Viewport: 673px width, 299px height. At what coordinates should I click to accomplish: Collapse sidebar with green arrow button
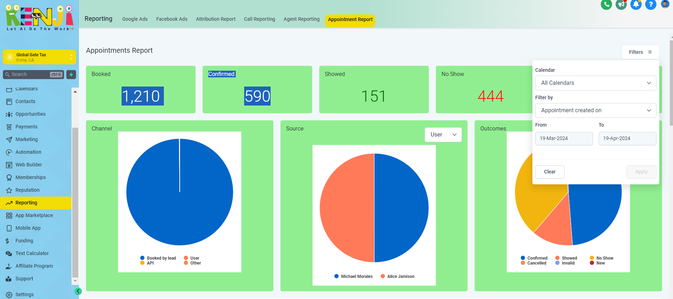78,291
